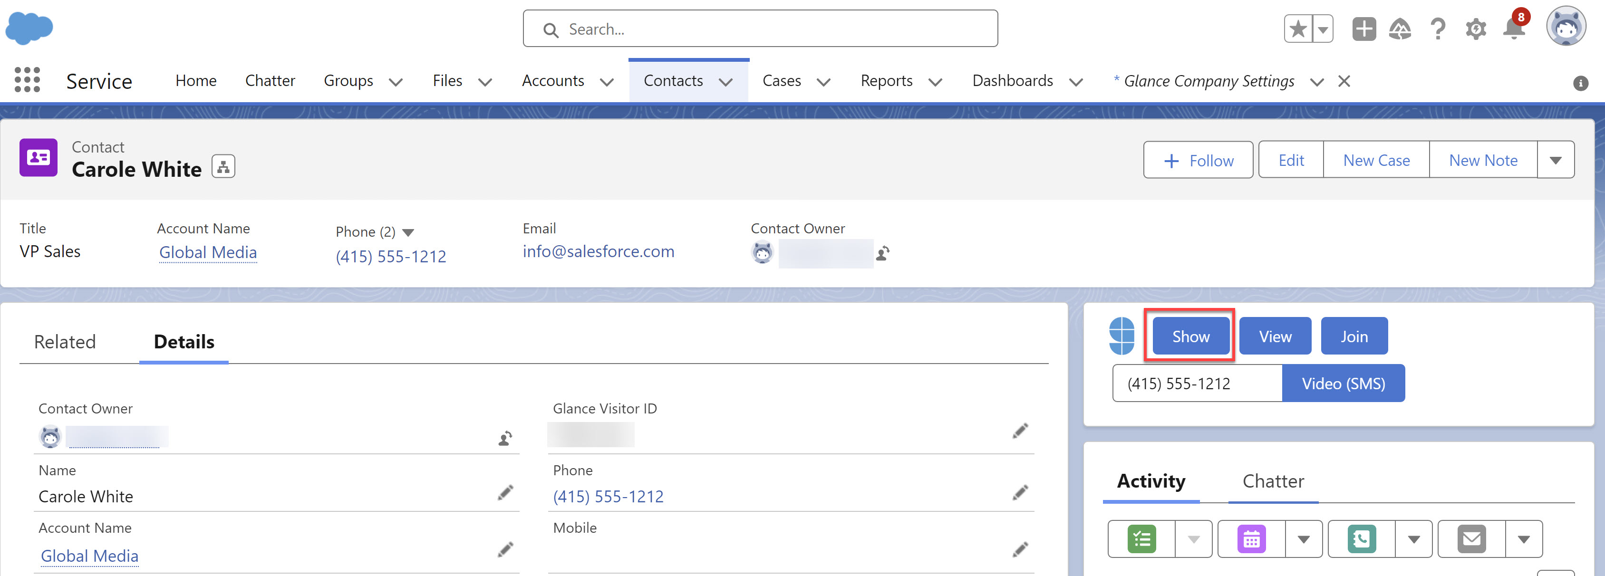
Task: Switch to the Related tab
Action: (65, 341)
